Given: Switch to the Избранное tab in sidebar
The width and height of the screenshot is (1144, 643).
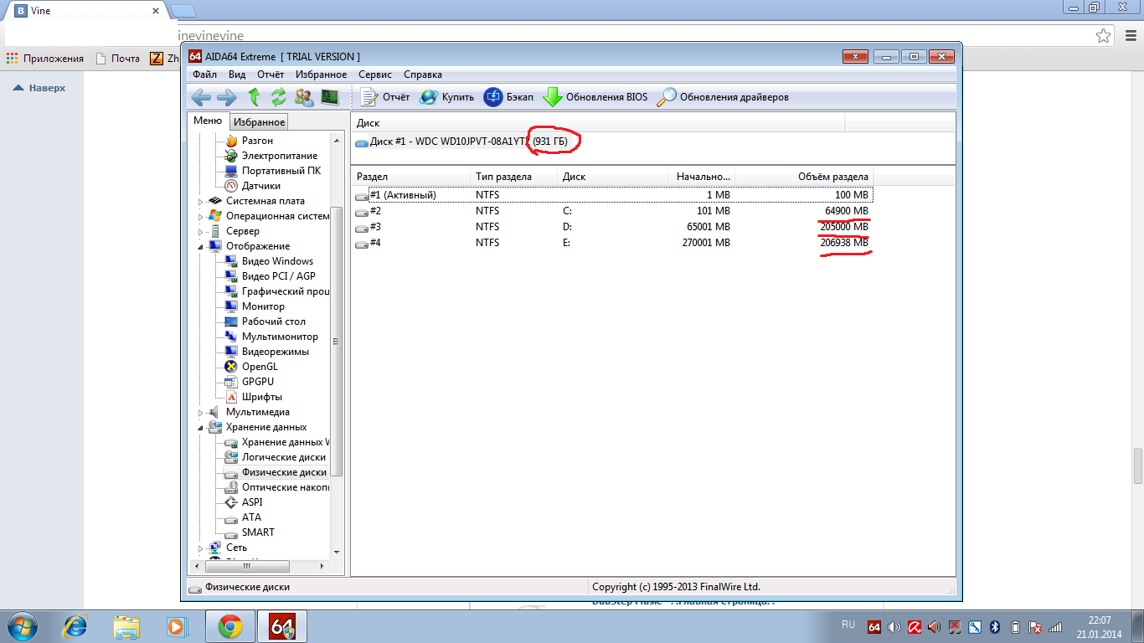Looking at the screenshot, I should pyautogui.click(x=260, y=122).
